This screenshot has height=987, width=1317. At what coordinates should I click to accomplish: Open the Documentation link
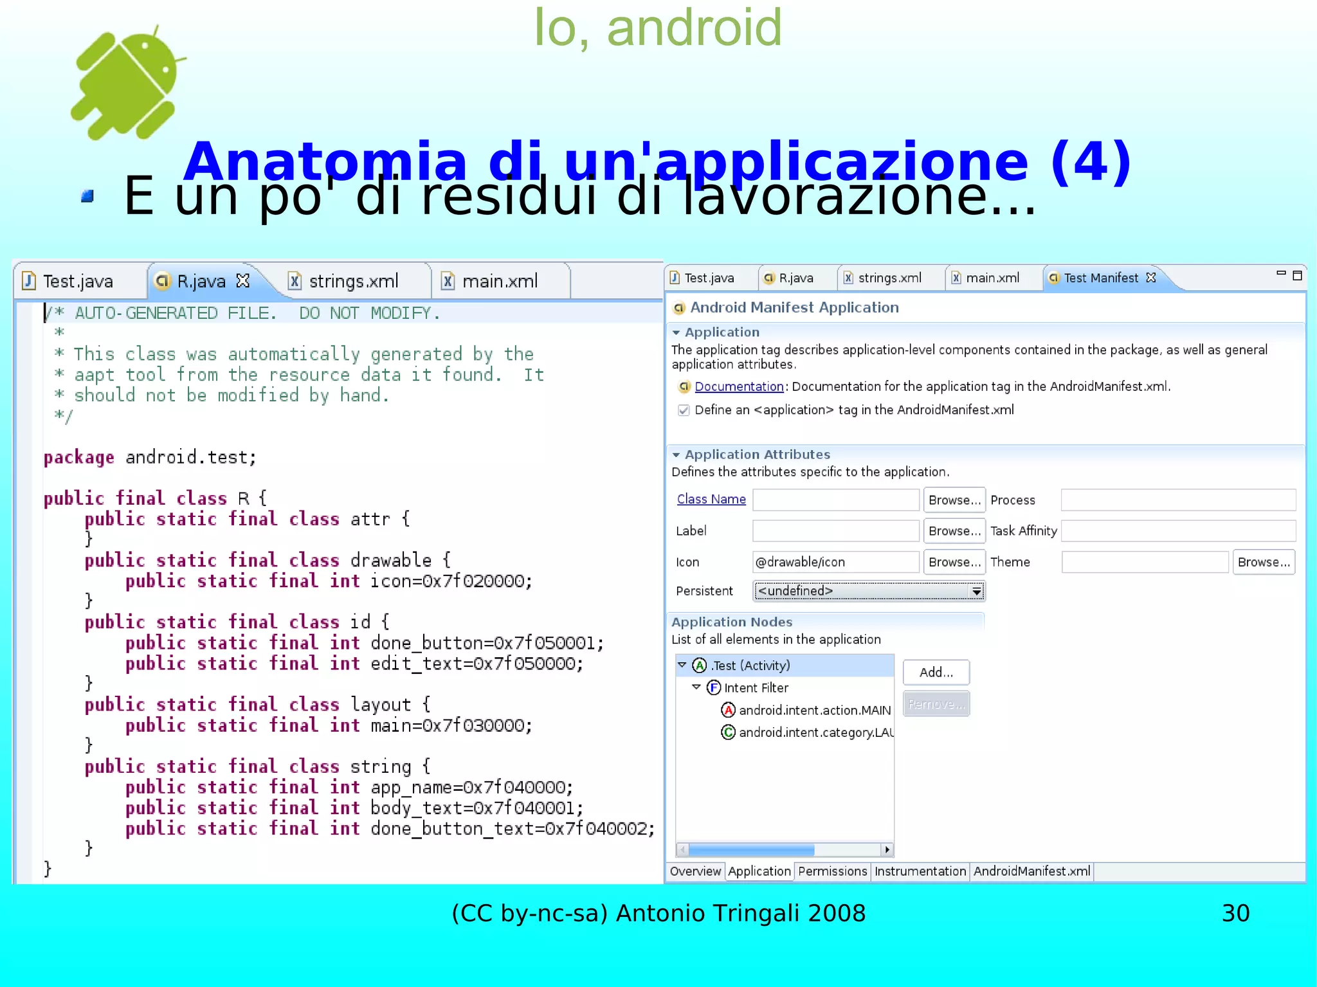click(739, 386)
